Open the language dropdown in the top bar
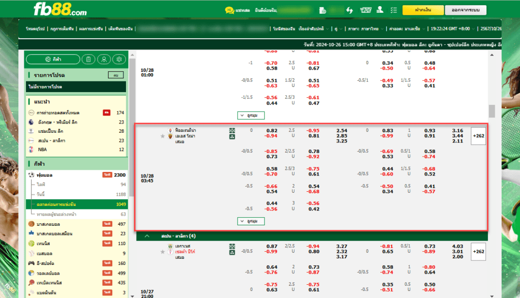 click(x=366, y=29)
